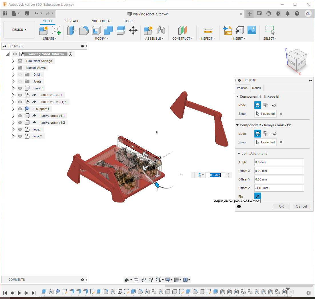Open the SHEET METAL ribbon tab

click(101, 21)
